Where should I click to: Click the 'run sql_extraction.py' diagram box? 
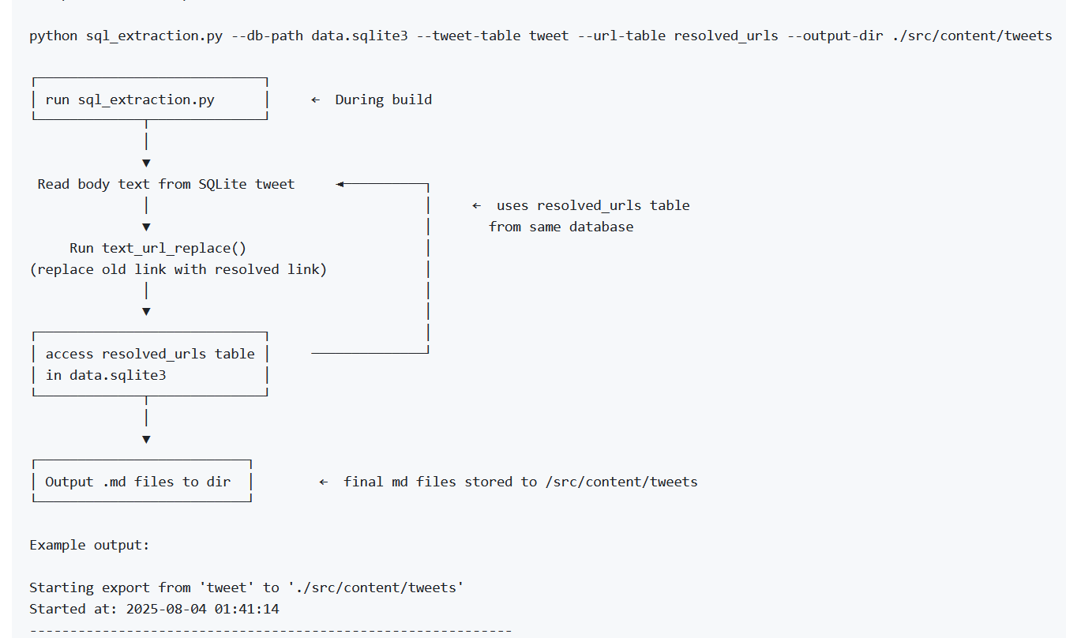[x=149, y=99]
